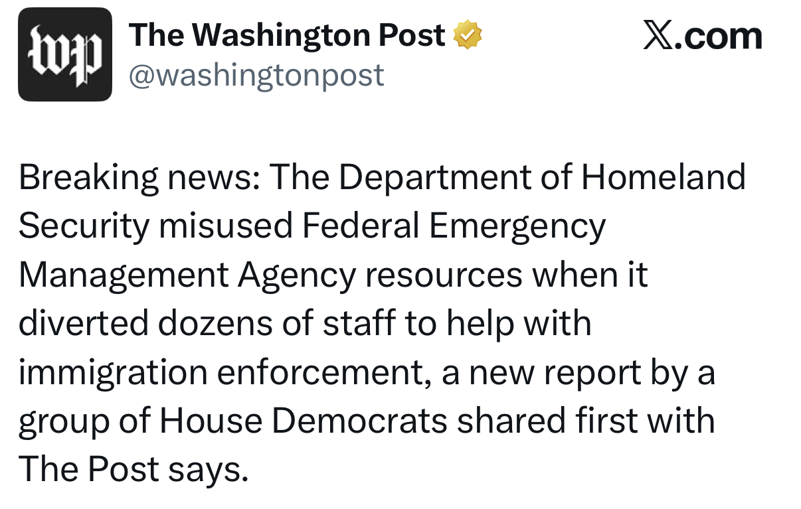Click the word "Security" starting line two
The height and width of the screenshot is (509, 801).
coord(84,227)
